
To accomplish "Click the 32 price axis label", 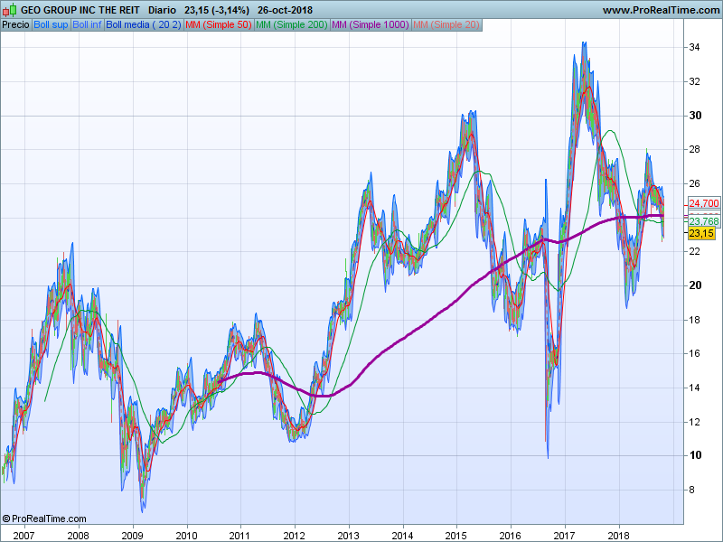I will coord(694,81).
